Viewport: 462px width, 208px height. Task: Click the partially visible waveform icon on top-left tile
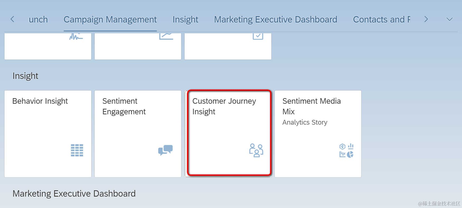[x=76, y=37]
